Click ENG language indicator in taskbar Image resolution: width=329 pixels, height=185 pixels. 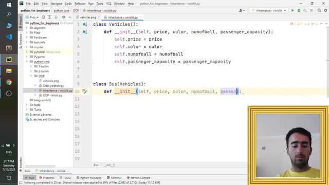pyautogui.click(x=9, y=152)
